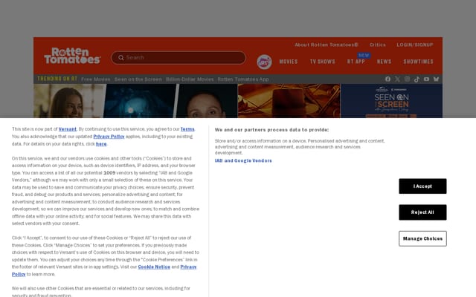Click the Rotten Tomatoes logo
The height and width of the screenshot is (297, 476).
pyautogui.click(x=72, y=56)
